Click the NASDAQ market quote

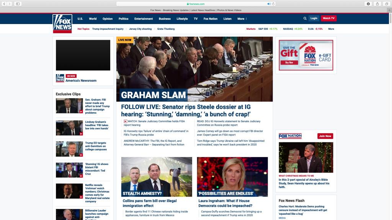(292, 29)
